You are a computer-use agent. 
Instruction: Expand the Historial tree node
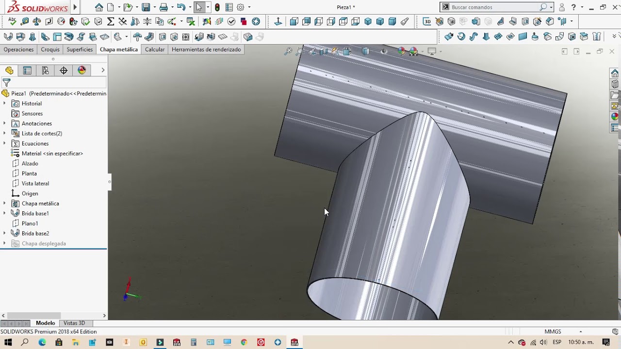pos(4,104)
